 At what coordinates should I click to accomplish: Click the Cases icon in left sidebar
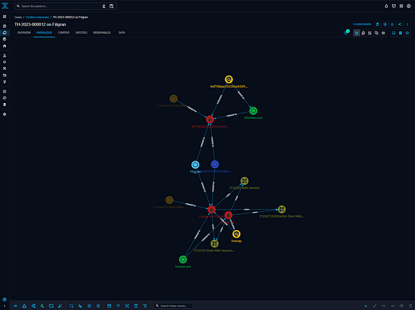pos(5,33)
